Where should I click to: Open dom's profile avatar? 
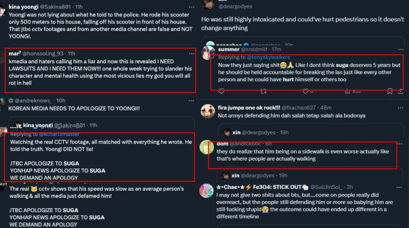[x=207, y=147]
